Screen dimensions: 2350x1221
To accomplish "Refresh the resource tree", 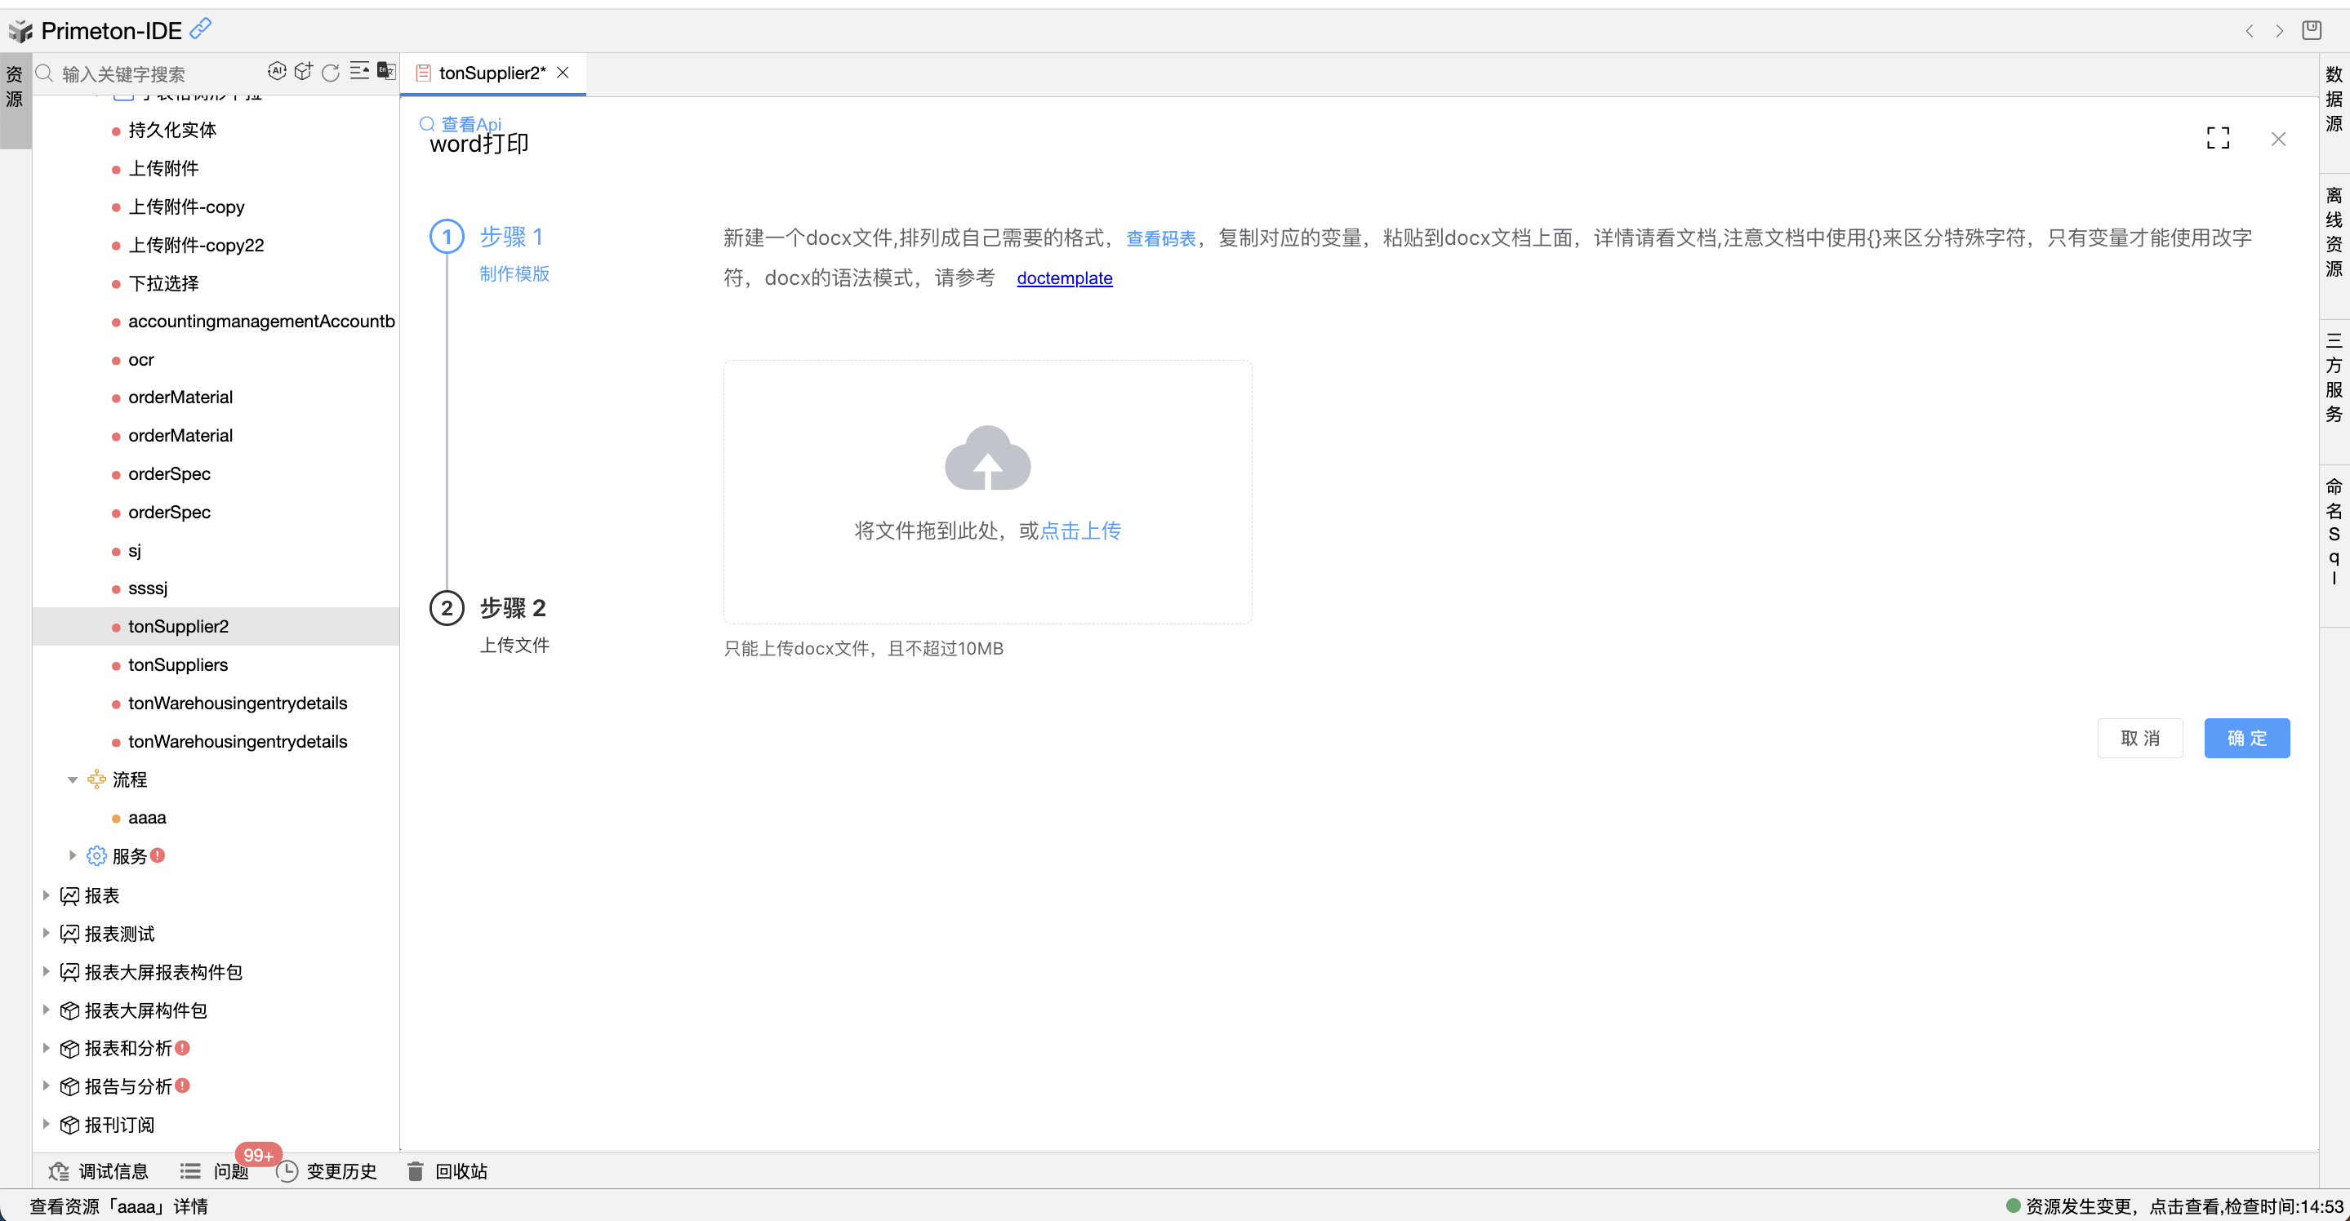I will (330, 72).
